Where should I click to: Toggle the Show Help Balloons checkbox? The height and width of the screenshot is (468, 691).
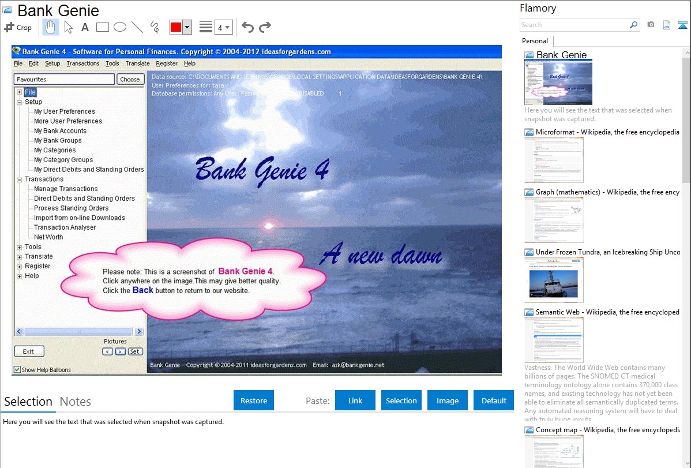pyautogui.click(x=17, y=370)
